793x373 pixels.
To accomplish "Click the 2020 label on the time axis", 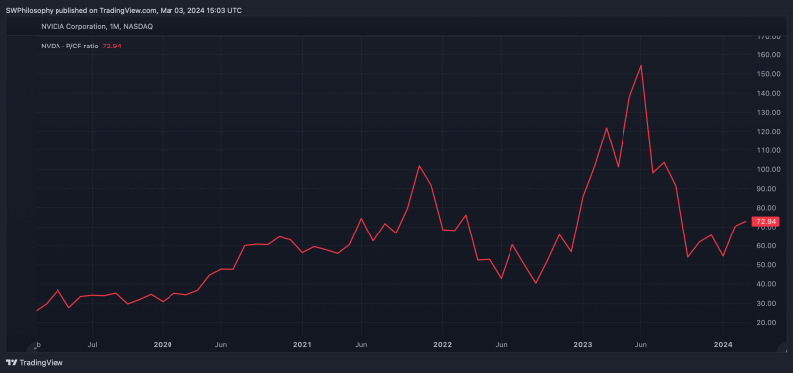I will (163, 345).
